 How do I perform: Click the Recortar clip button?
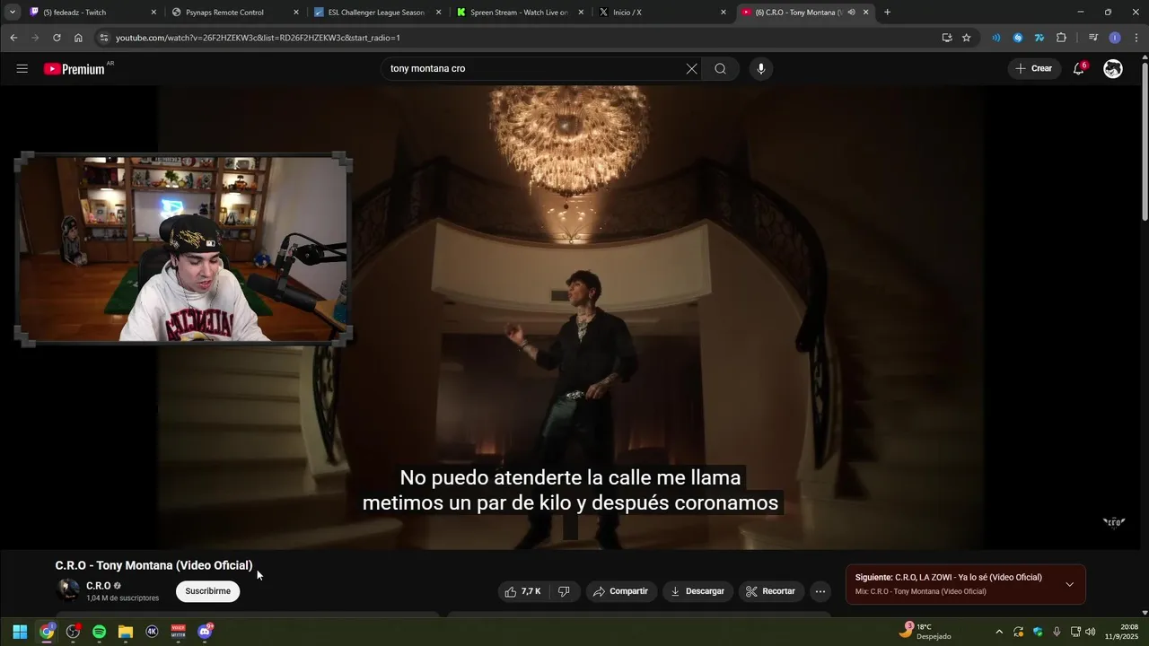771,591
